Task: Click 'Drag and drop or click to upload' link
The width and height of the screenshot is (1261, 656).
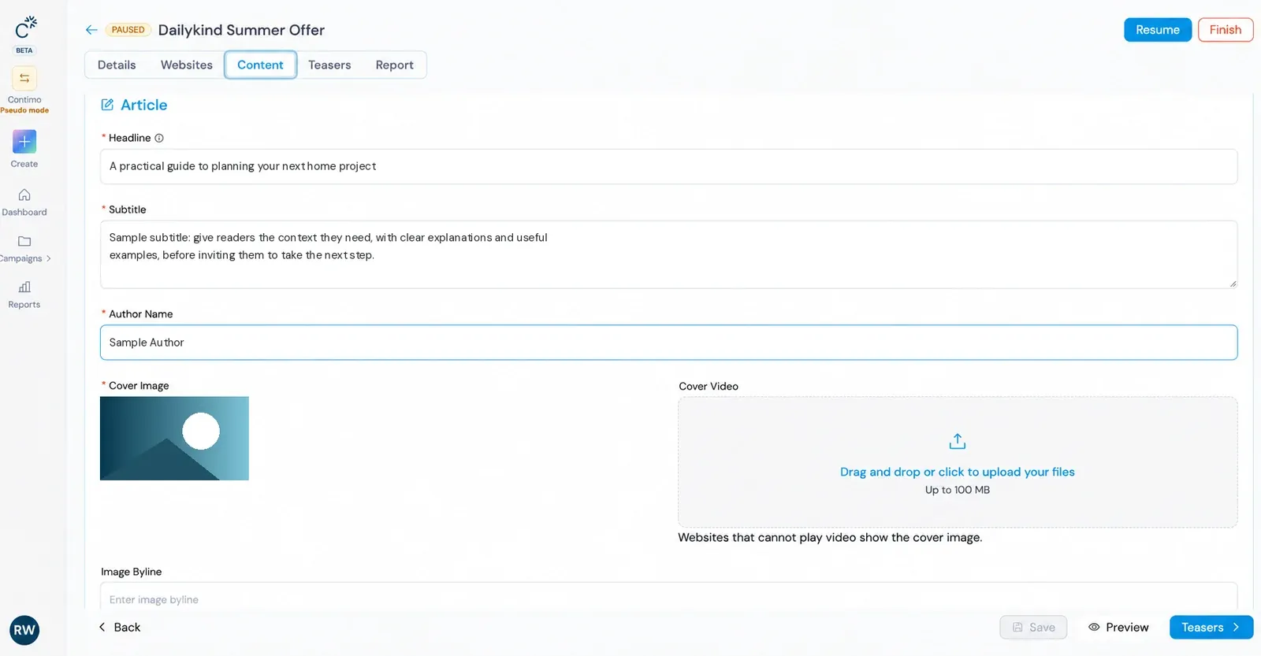Action: point(957,472)
